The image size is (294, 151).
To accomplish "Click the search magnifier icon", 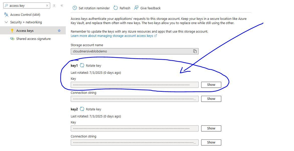I will point(6,6).
